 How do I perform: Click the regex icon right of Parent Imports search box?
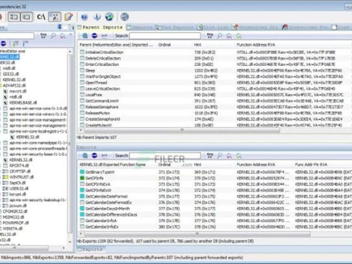(x=210, y=36)
